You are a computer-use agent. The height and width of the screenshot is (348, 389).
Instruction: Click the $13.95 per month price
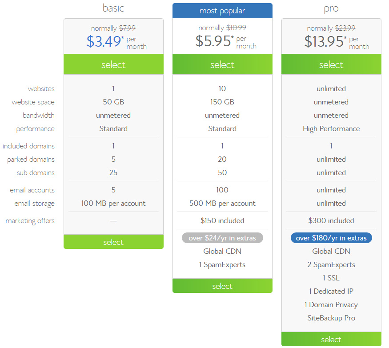pyautogui.click(x=337, y=41)
